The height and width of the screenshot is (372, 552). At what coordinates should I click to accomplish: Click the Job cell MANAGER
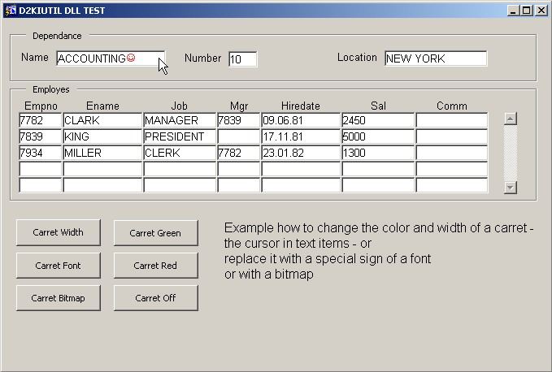click(180, 120)
